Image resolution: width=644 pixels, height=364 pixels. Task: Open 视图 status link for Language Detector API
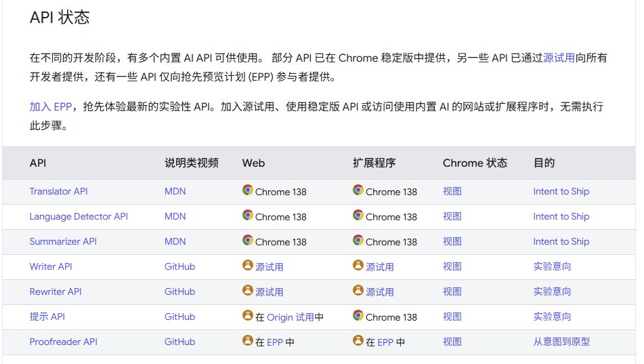pos(452,216)
